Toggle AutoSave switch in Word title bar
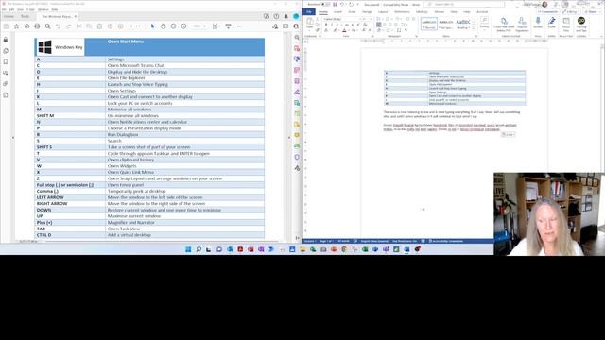Screen dimensions: 605x340 click(x=326, y=4)
